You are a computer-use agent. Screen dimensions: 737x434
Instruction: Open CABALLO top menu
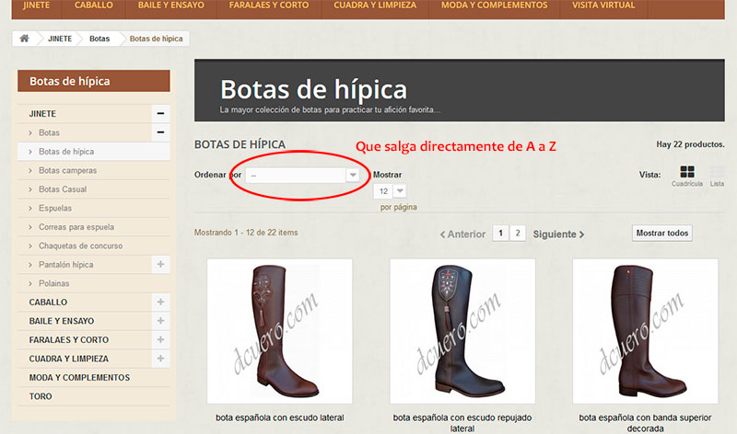[x=94, y=6]
